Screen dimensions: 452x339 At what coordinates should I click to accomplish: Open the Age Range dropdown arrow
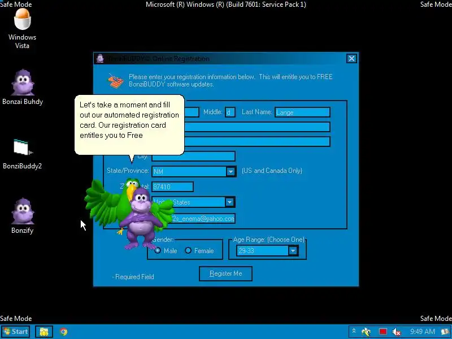click(x=293, y=250)
